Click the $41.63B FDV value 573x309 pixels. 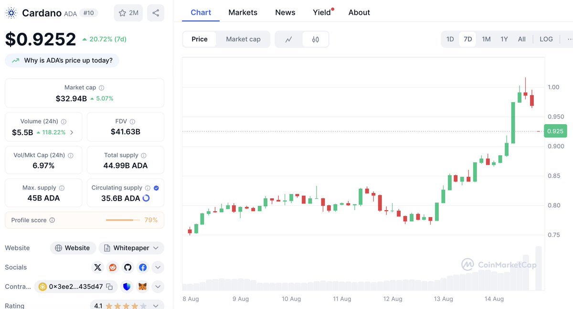(126, 132)
